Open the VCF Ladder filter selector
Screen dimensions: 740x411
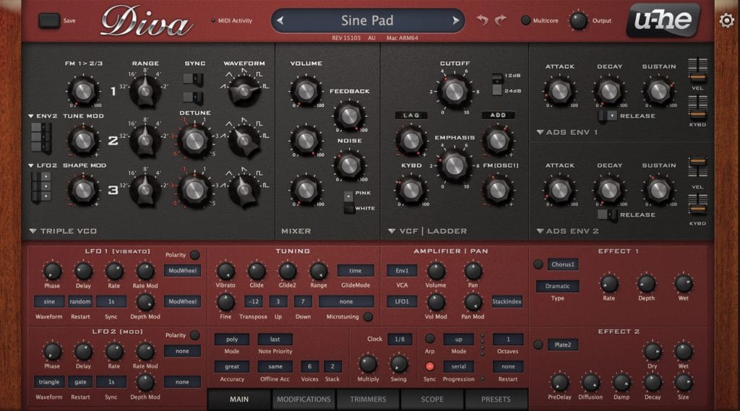point(392,231)
